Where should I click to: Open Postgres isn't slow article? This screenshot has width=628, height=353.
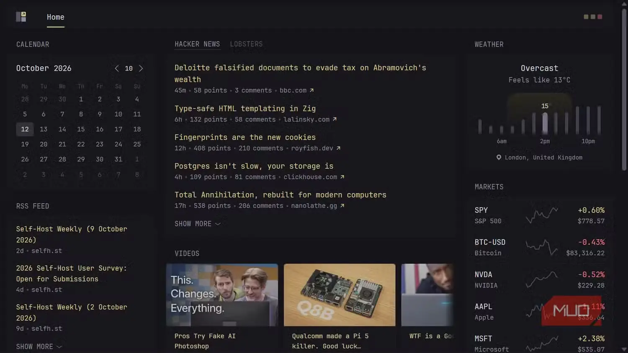pos(254,166)
